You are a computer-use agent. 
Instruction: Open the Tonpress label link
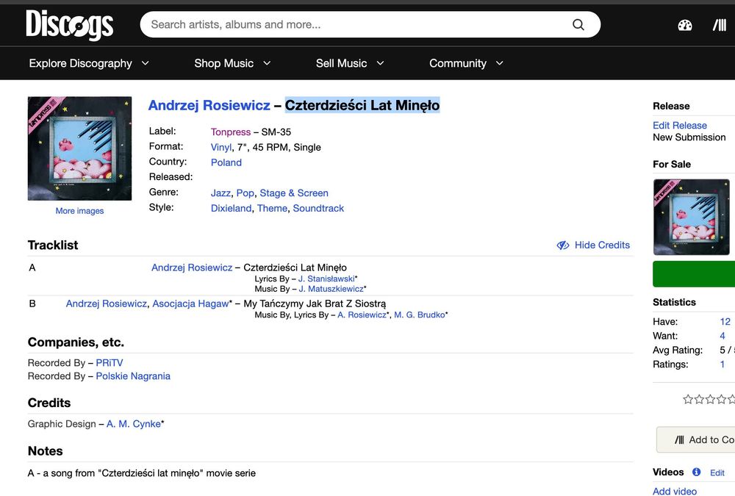tap(231, 132)
